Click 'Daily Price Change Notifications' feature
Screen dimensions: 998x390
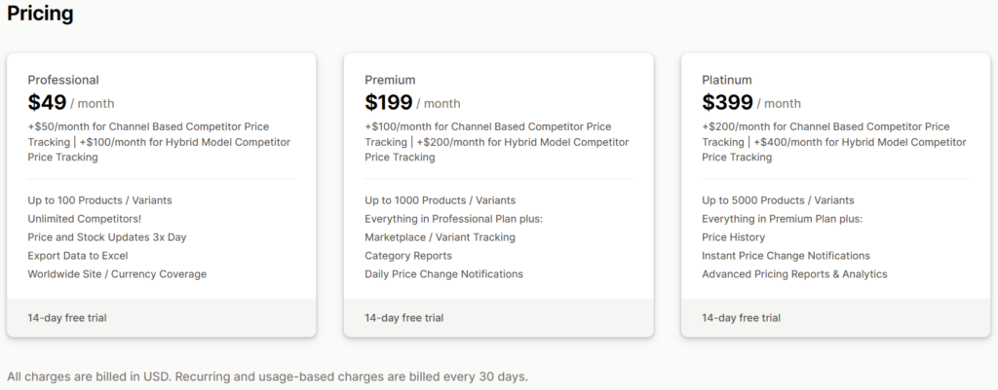(443, 274)
